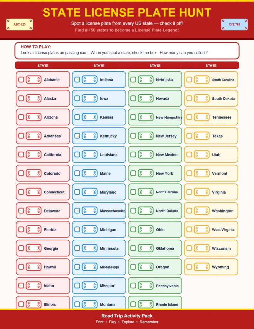The width and height of the screenshot is (254, 329).
Task: Click the plate icon next to Wyoming
Action: click(x=202, y=267)
